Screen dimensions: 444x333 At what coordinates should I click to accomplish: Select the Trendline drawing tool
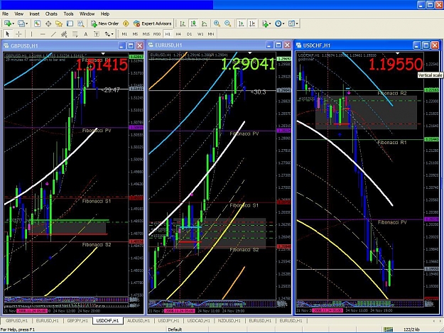(x=53, y=34)
